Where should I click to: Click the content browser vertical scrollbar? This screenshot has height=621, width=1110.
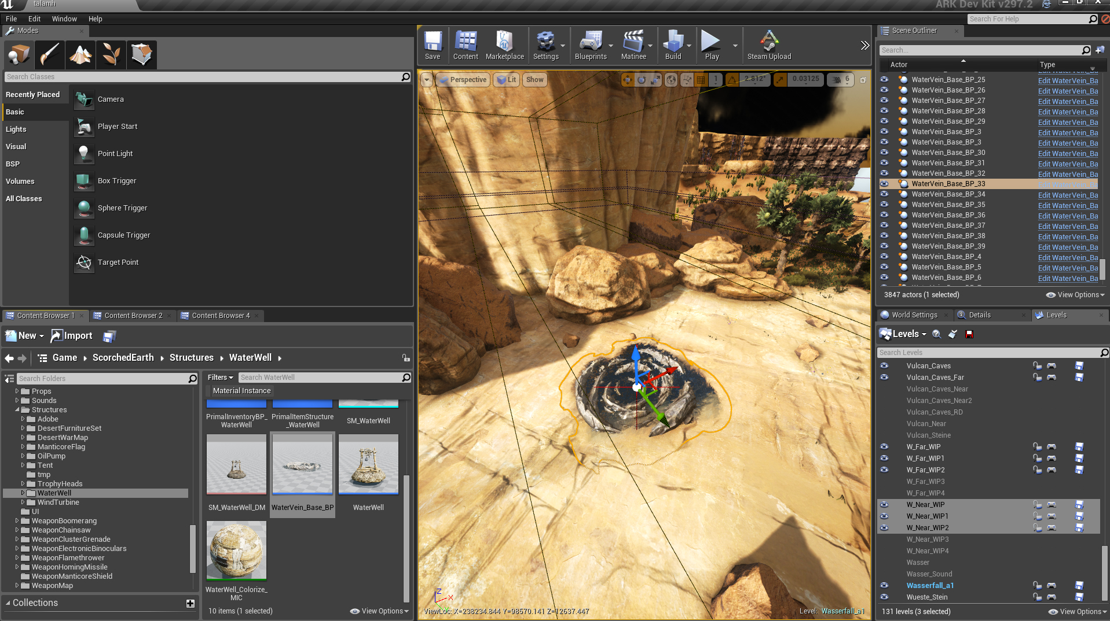click(406, 538)
